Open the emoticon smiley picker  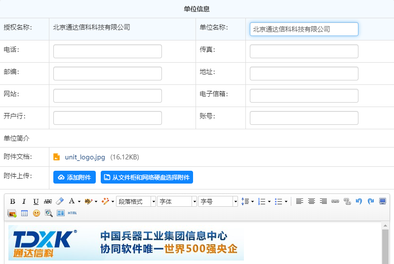pyautogui.click(x=37, y=213)
